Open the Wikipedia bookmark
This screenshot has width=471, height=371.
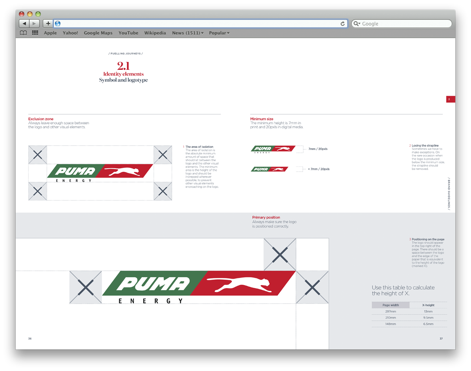pos(155,33)
